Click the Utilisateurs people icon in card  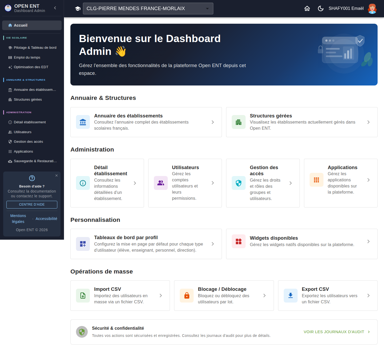pos(161,183)
